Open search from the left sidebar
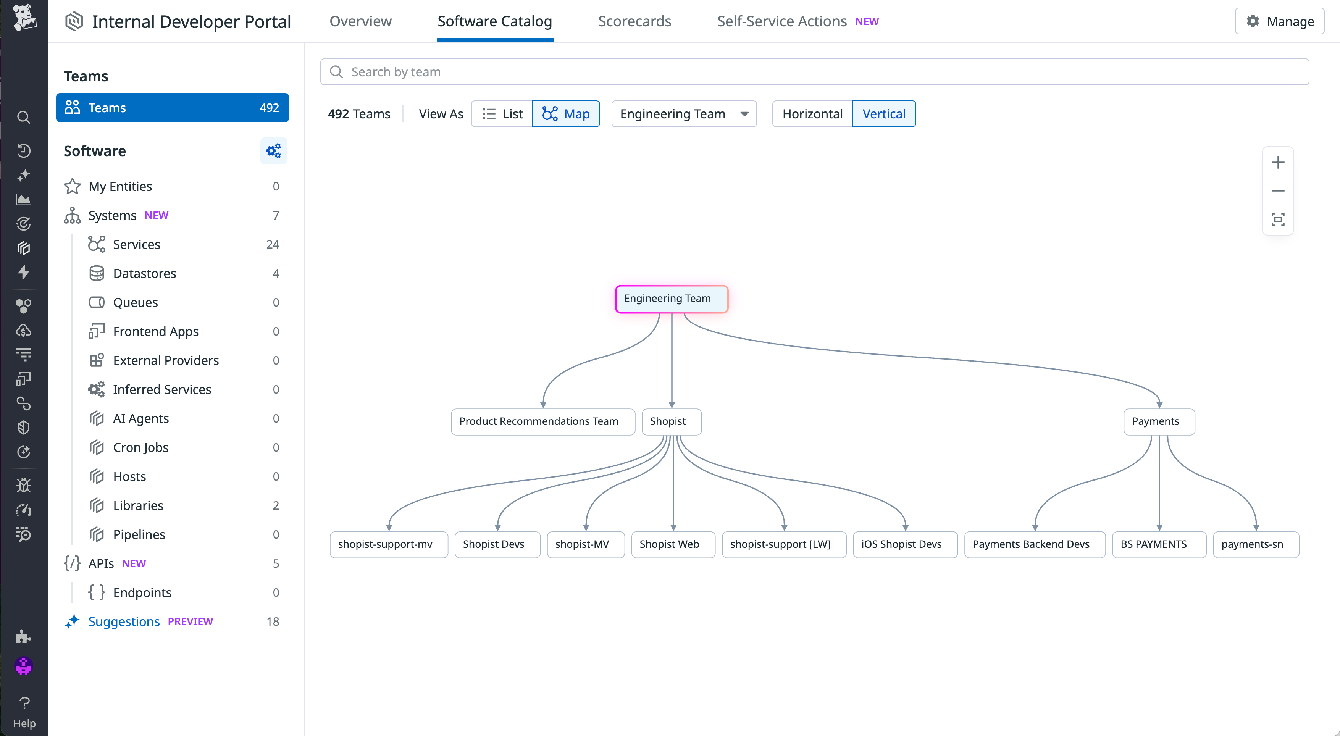Viewport: 1340px width, 736px height. pyautogui.click(x=24, y=117)
